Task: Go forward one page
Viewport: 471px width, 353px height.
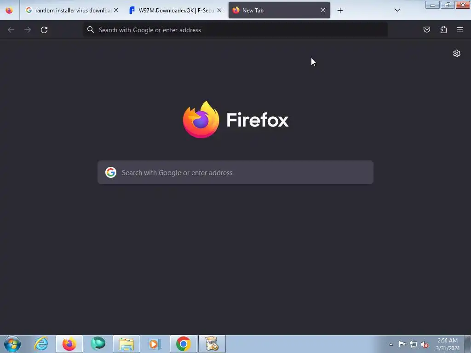Action: (x=28, y=30)
